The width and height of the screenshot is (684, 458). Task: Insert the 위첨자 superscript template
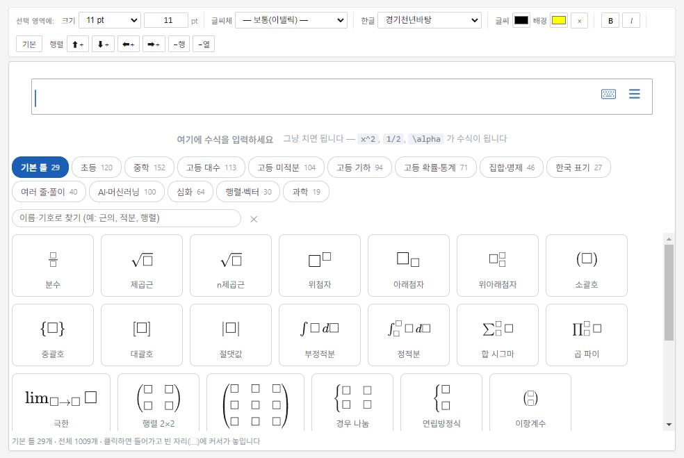click(320, 265)
